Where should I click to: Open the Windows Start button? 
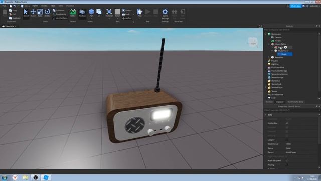pyautogui.click(x=4, y=177)
